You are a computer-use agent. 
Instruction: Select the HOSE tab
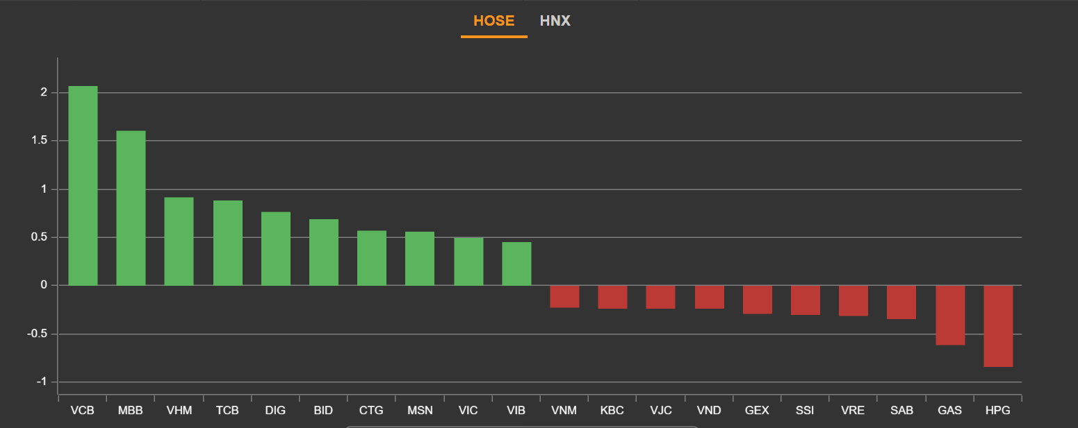pyautogui.click(x=493, y=21)
